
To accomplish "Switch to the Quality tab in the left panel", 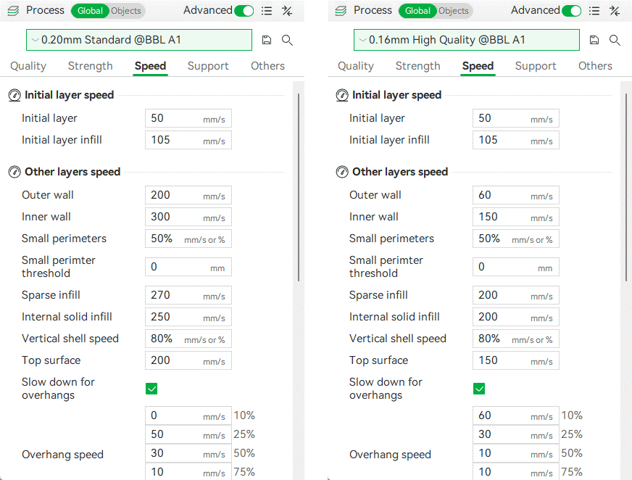I will point(28,66).
